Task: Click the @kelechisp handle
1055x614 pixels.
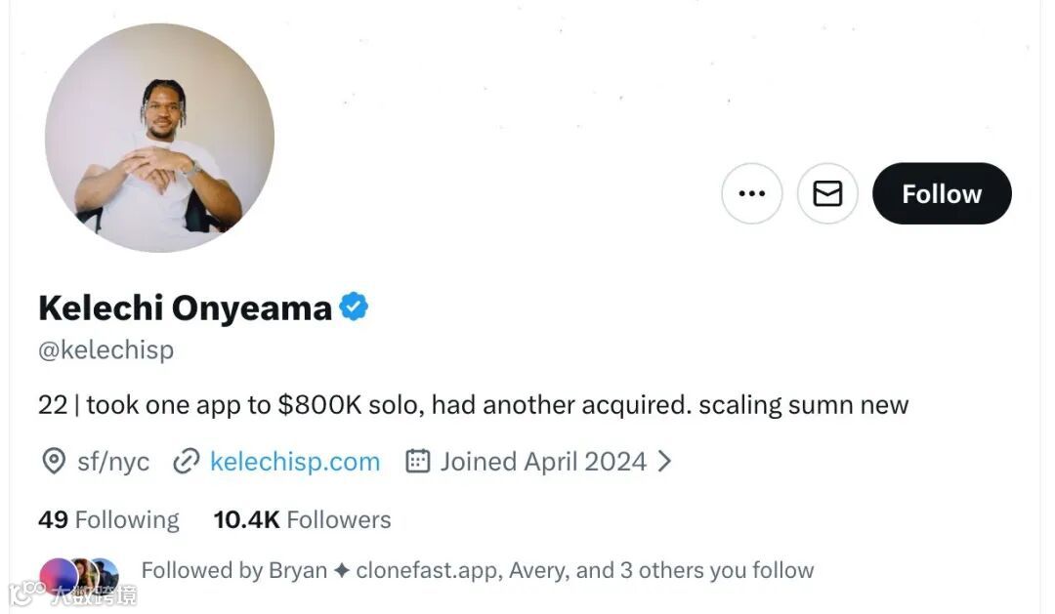Action: pos(105,350)
